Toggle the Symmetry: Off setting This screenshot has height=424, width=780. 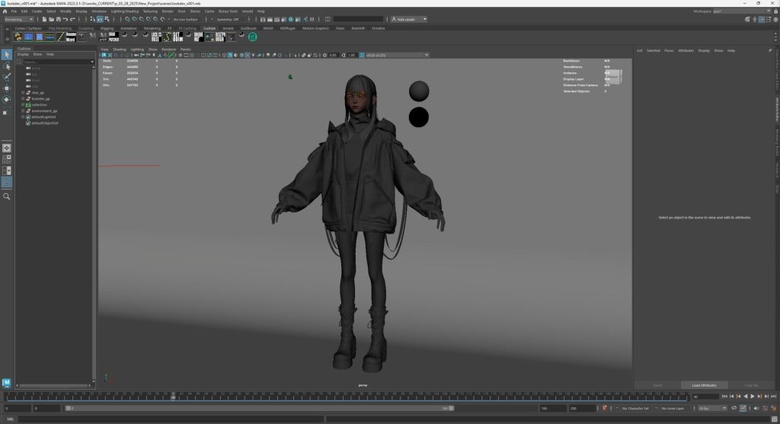click(x=227, y=19)
